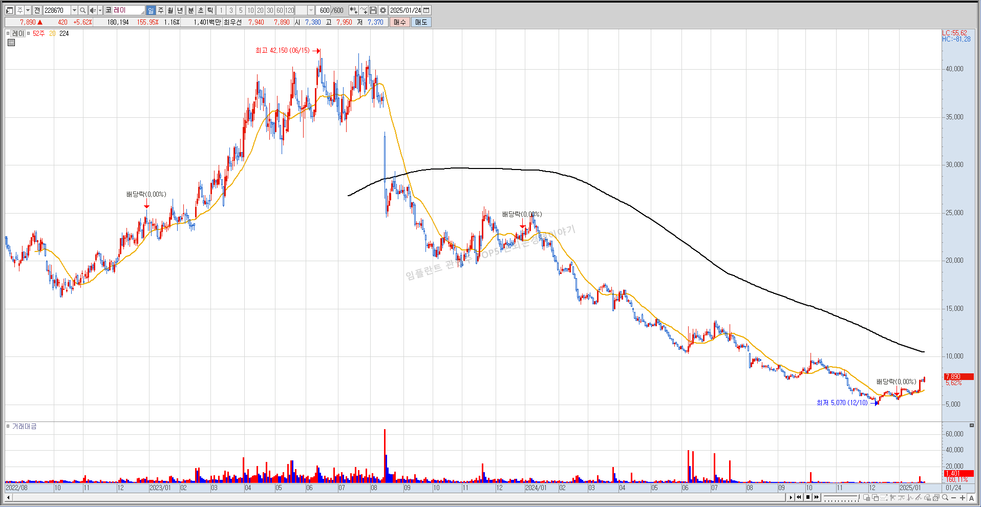
Task: Click the date field 2025/01/24
Action: pos(406,10)
